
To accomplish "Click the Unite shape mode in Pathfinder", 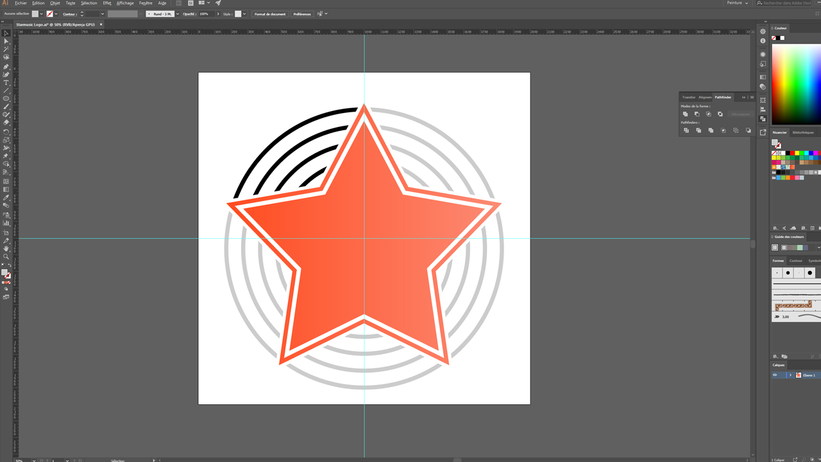I will [x=685, y=114].
